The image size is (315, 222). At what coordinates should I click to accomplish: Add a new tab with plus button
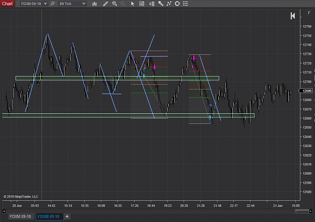(67, 216)
